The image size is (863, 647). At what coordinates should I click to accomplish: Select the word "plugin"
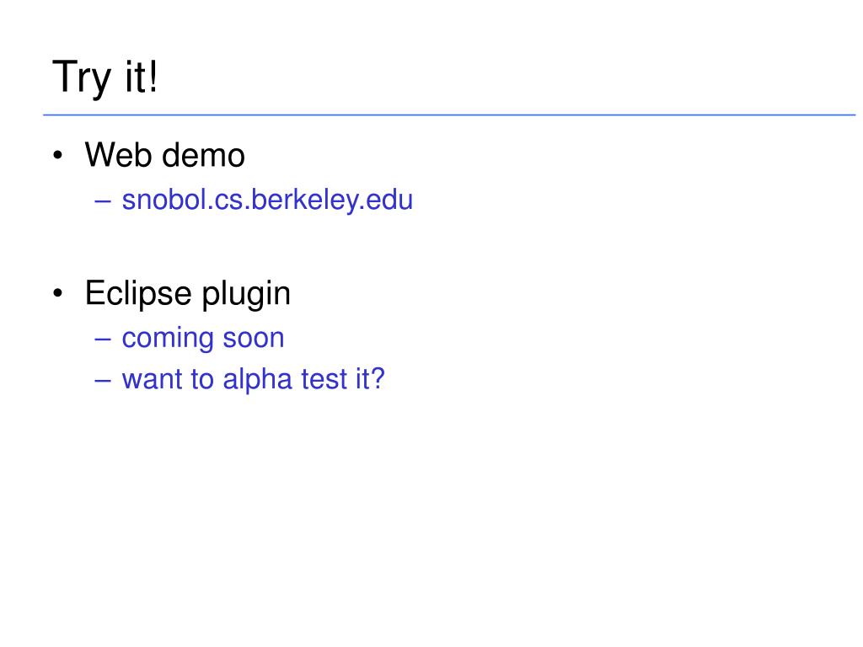click(246, 294)
